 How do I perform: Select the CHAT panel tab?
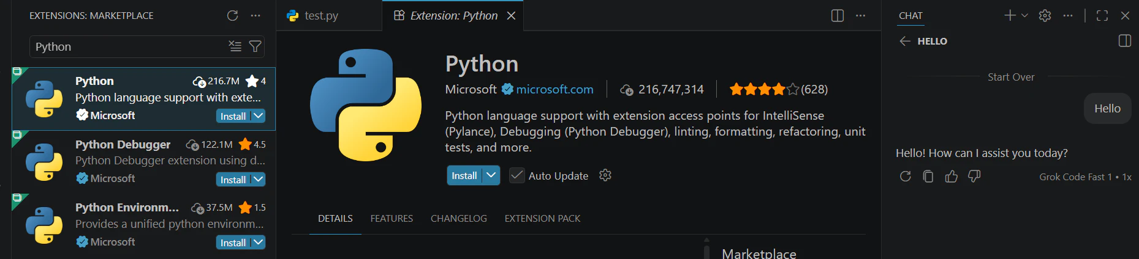click(x=910, y=16)
